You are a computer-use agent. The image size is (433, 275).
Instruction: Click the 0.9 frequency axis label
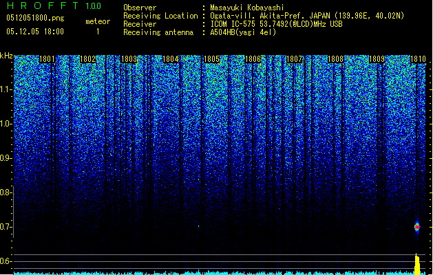point(6,158)
